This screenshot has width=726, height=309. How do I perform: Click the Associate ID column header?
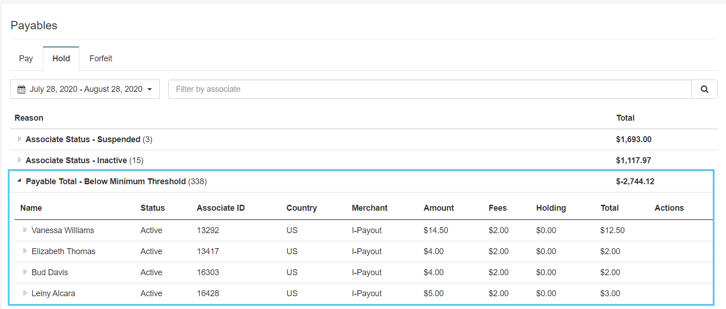click(x=220, y=208)
